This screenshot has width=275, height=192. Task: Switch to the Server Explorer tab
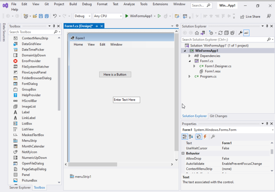point(20,187)
